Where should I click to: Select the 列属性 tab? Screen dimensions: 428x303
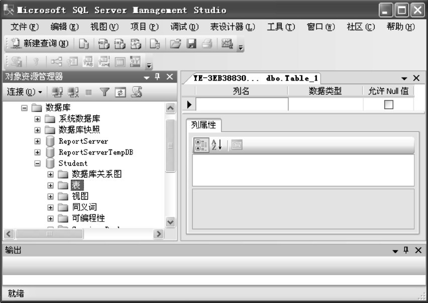click(x=203, y=125)
